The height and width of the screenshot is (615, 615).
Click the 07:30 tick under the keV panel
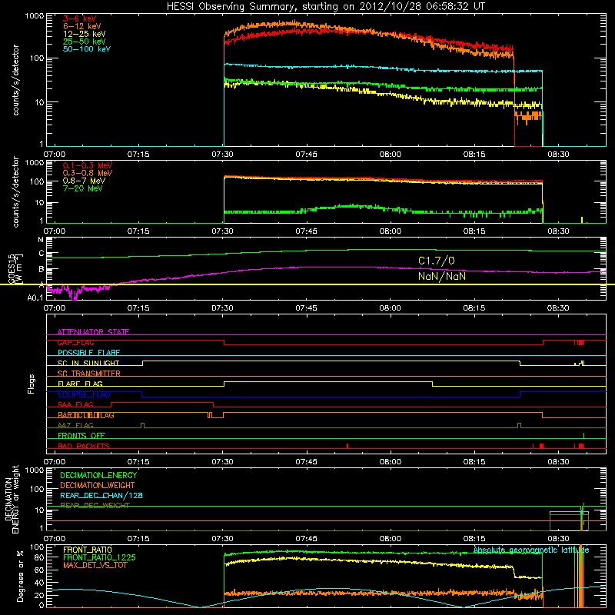pyautogui.click(x=222, y=155)
